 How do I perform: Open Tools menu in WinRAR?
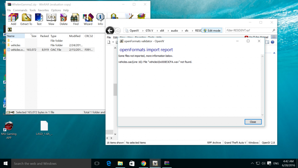[32, 10]
